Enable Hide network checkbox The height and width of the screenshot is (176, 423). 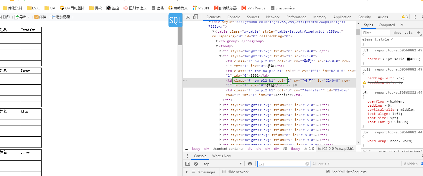click(224, 172)
